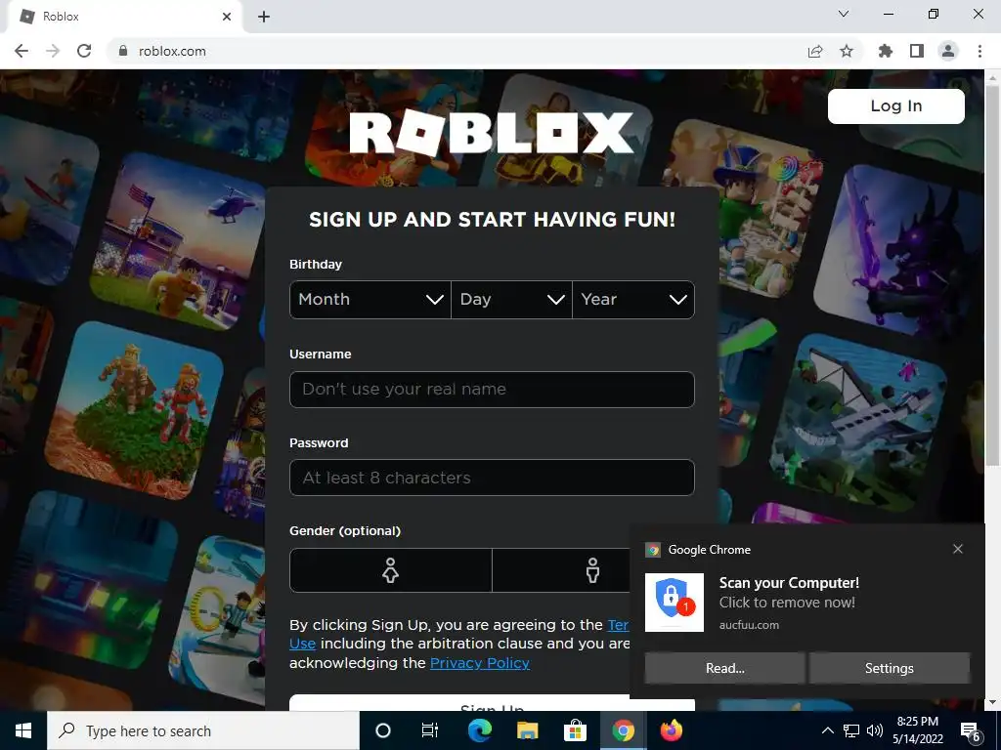Open the Extensions puzzle icon

click(x=885, y=51)
